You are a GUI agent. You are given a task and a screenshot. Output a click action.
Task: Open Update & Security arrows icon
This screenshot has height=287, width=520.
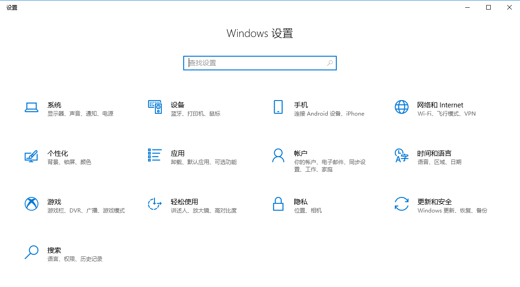[x=401, y=204]
